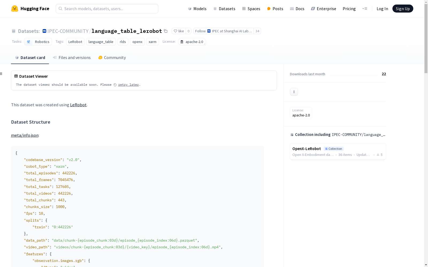The height and width of the screenshot is (267, 428).
Task: Click the Hugging Face logo icon
Action: click(x=15, y=9)
